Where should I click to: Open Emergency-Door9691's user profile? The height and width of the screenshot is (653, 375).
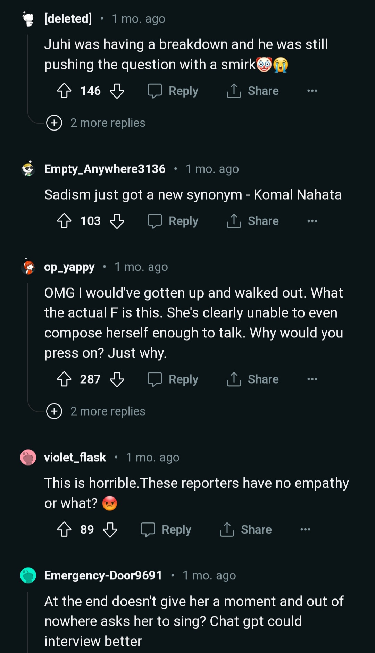(103, 576)
